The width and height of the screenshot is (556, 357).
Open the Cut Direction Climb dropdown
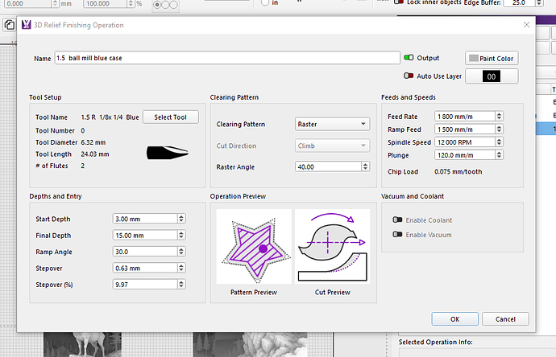click(332, 146)
